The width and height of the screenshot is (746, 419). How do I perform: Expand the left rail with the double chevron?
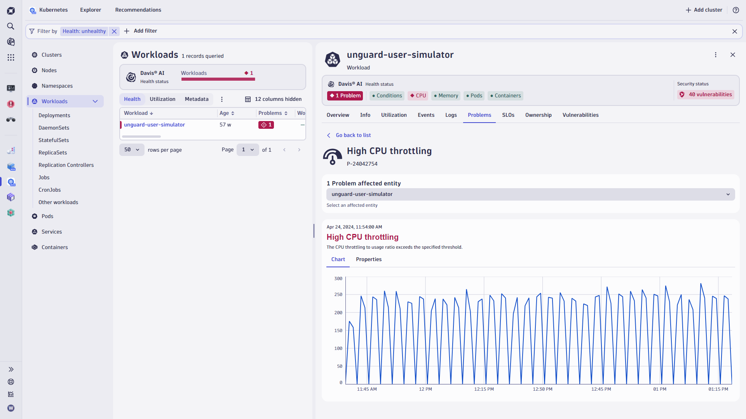[11, 369]
